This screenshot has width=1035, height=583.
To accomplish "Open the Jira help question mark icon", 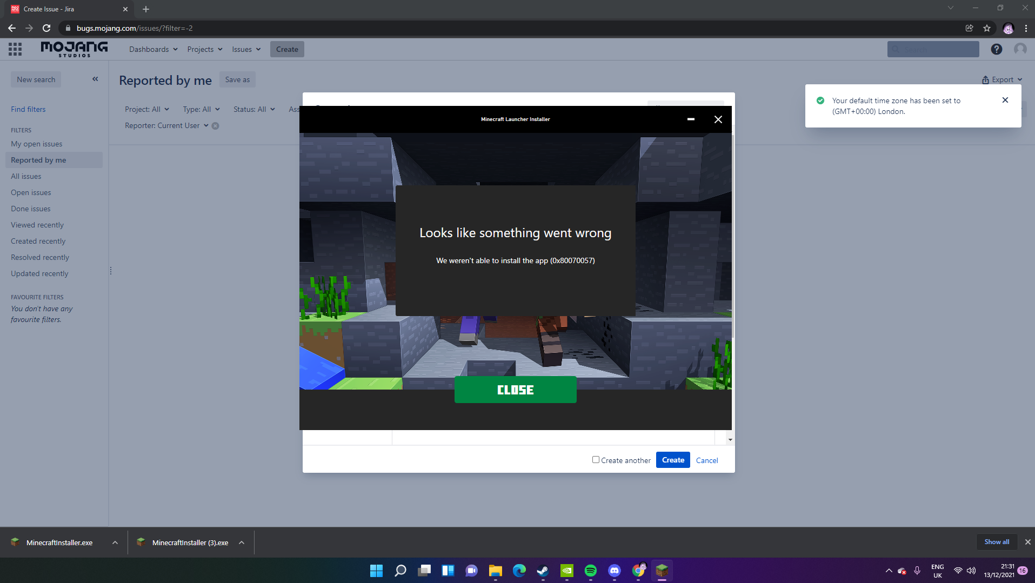I will click(x=997, y=49).
